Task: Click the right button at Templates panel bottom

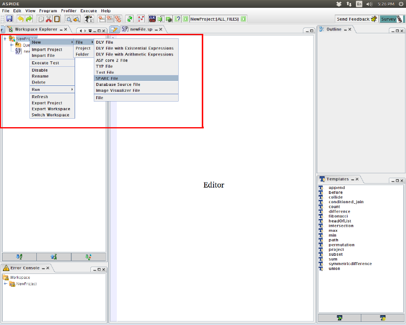Action: click(x=383, y=318)
